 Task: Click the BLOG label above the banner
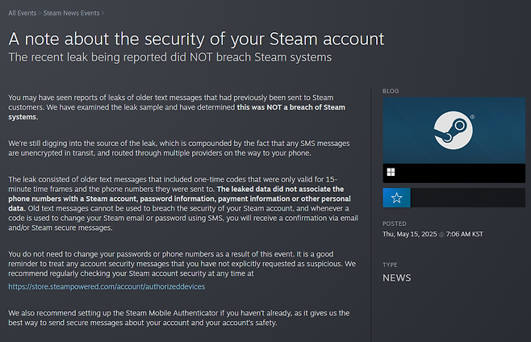(391, 91)
